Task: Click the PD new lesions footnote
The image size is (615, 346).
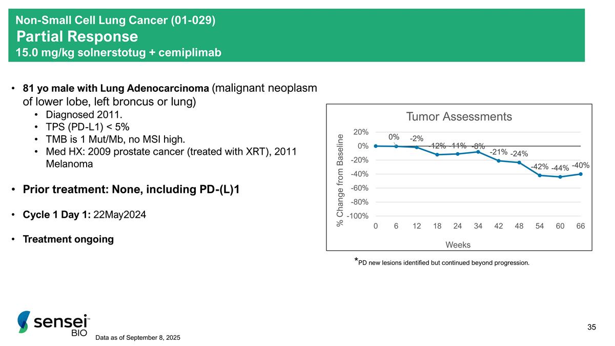Action: tap(442, 263)
